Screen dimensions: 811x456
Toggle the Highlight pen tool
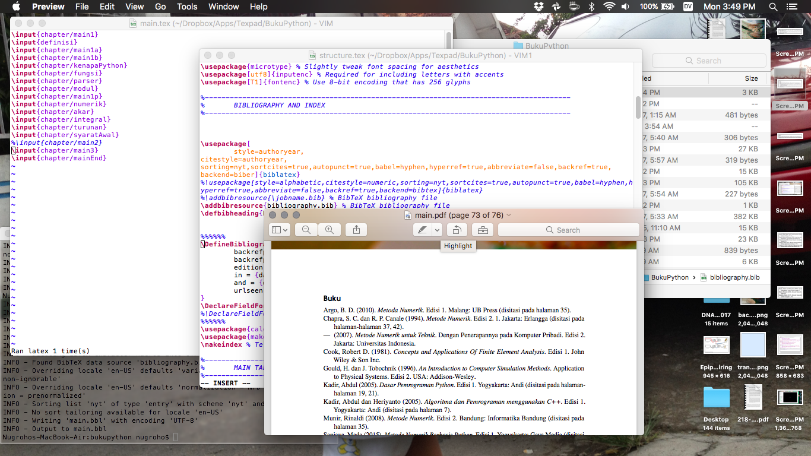click(422, 230)
